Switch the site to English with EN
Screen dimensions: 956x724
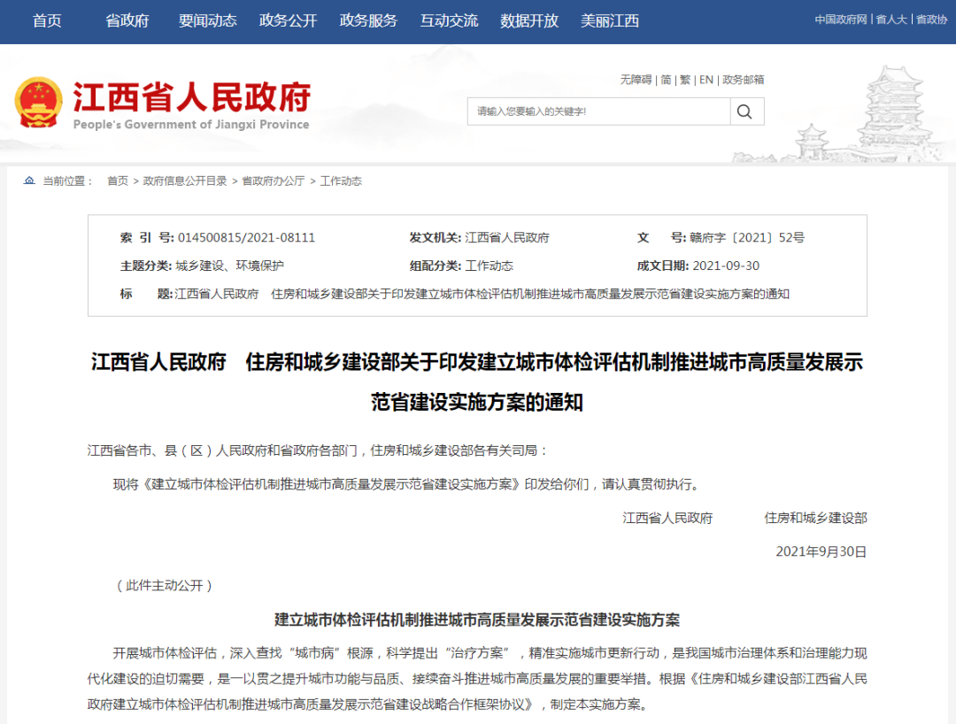tap(705, 80)
